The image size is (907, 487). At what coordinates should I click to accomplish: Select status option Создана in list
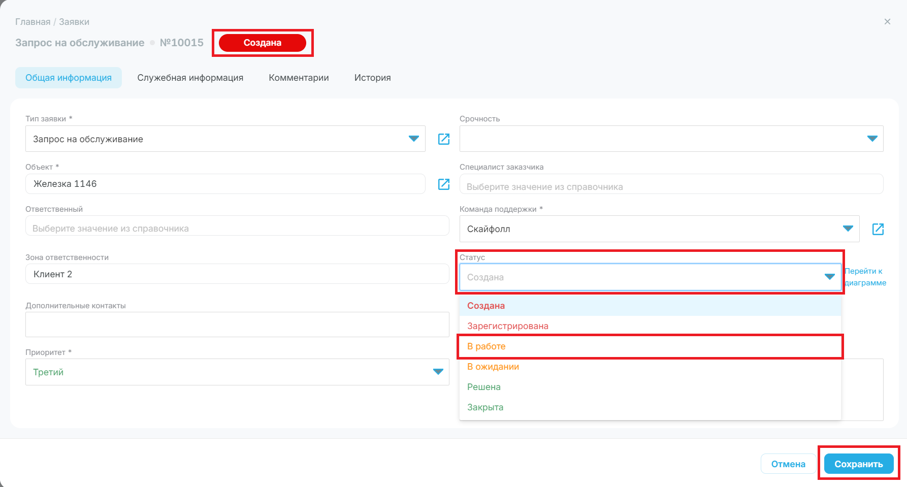[650, 306]
